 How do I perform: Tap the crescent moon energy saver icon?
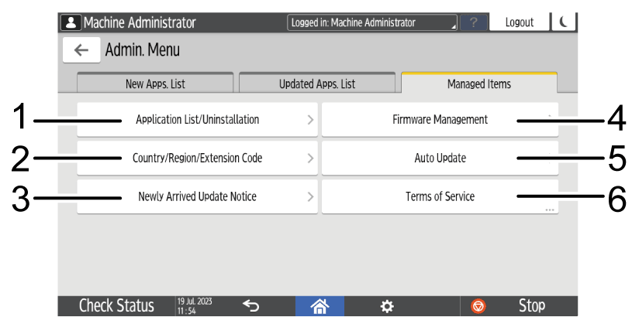563,22
